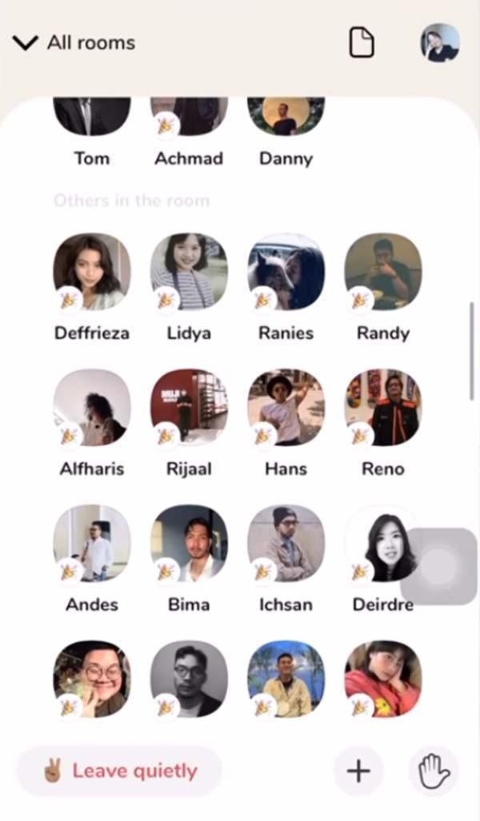480x821 pixels.
Task: Open Lidya's profile avatar
Action: click(189, 272)
